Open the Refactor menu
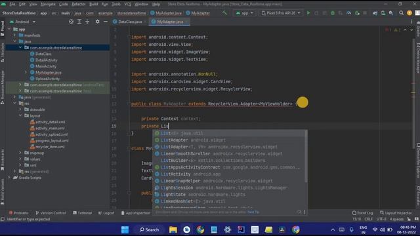The width and height of the screenshot is (420, 236). [79, 5]
